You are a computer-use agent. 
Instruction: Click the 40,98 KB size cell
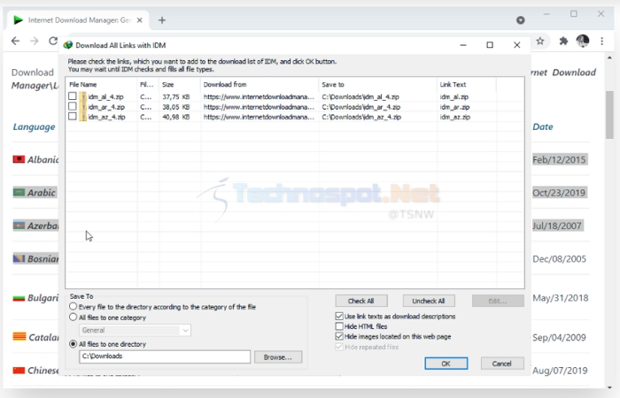click(176, 117)
